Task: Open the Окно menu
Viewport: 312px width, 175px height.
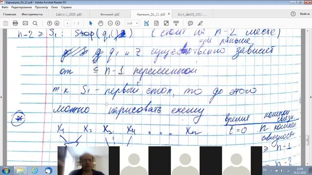Action: 54,7
